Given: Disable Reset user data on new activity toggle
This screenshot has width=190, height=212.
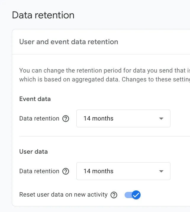Looking at the screenshot, I should click(132, 195).
